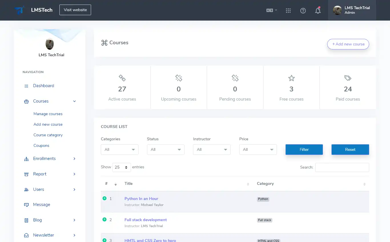Open the notifications bell in the top bar
The height and width of the screenshot is (242, 390).
point(318,10)
